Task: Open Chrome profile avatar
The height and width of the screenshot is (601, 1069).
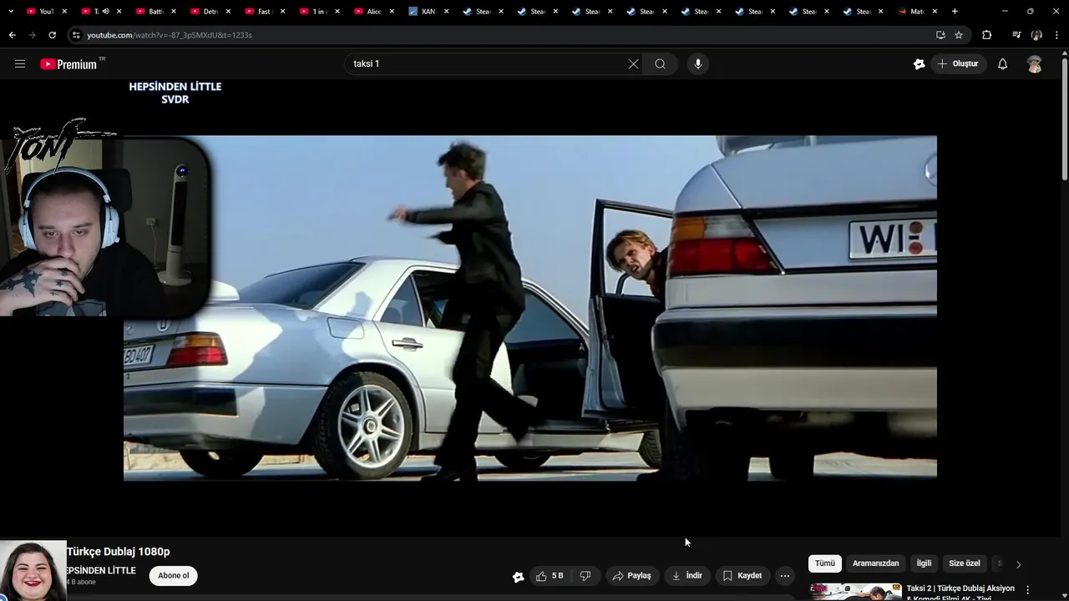Action: pos(1036,35)
